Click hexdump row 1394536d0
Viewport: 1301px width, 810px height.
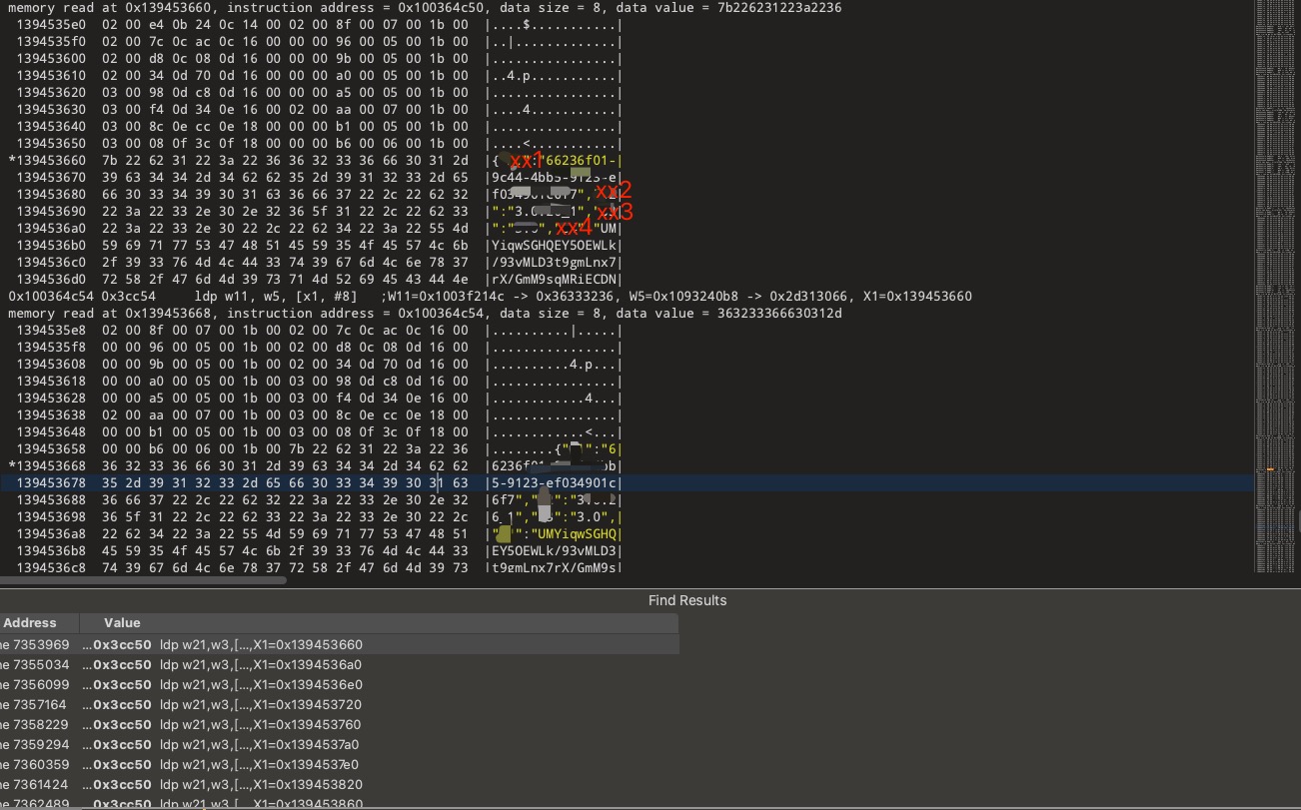319,280
